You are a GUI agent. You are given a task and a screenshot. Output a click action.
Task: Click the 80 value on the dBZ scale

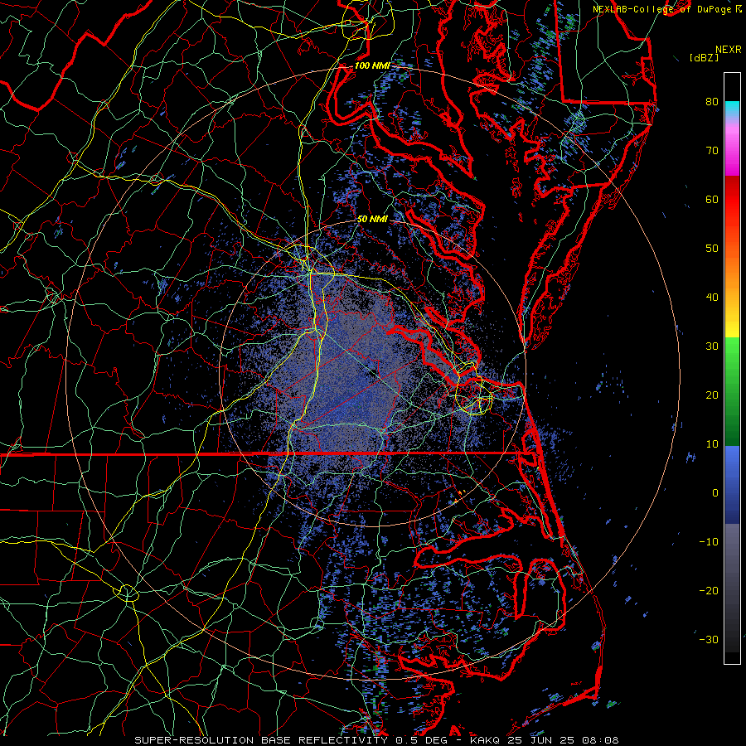(712, 102)
